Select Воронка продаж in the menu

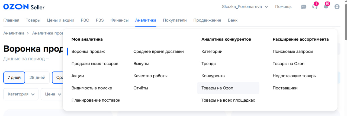[88, 51]
